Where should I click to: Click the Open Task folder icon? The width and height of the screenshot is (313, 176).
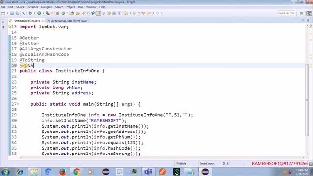[x=78, y=13]
